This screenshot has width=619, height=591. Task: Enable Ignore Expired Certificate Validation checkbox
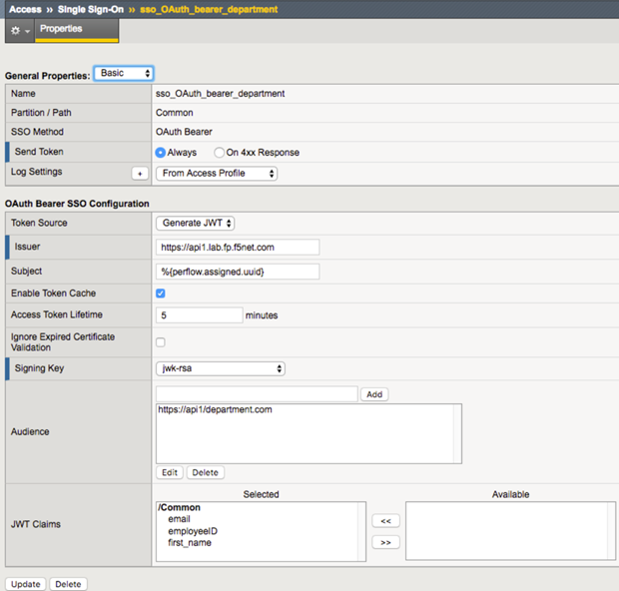click(161, 342)
